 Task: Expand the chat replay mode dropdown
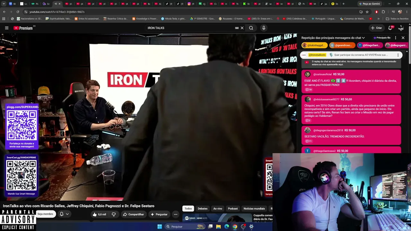point(333,38)
